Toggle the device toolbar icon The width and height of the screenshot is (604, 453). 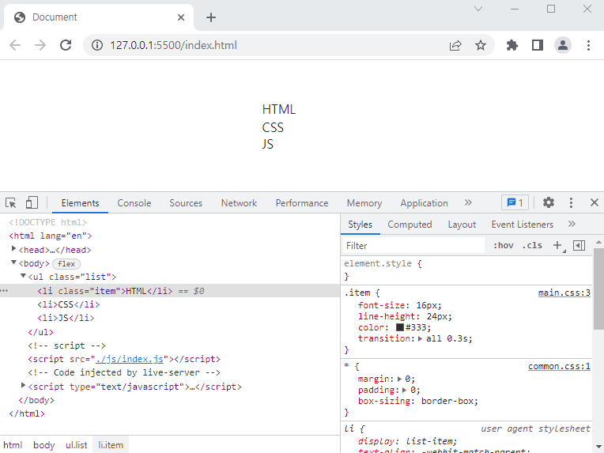pyautogui.click(x=32, y=202)
